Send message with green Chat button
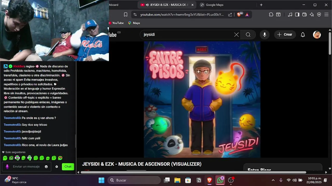Screen dimensions: 332x186 (x=68, y=167)
